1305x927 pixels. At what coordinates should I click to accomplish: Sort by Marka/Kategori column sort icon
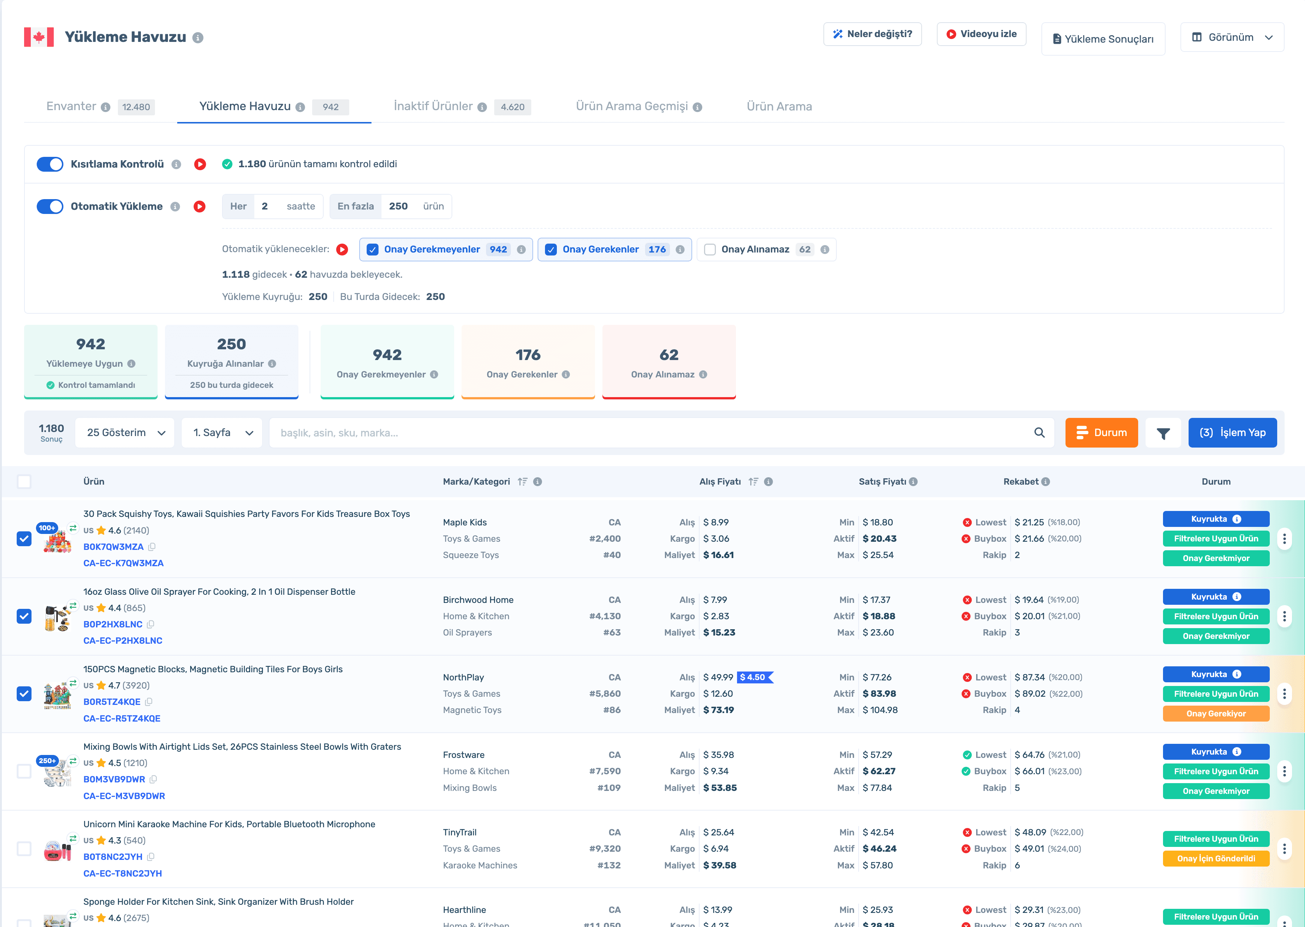522,482
